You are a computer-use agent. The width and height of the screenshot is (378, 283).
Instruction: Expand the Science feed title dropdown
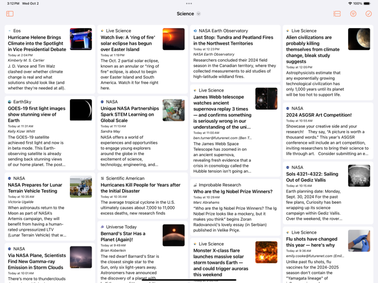[x=199, y=14]
